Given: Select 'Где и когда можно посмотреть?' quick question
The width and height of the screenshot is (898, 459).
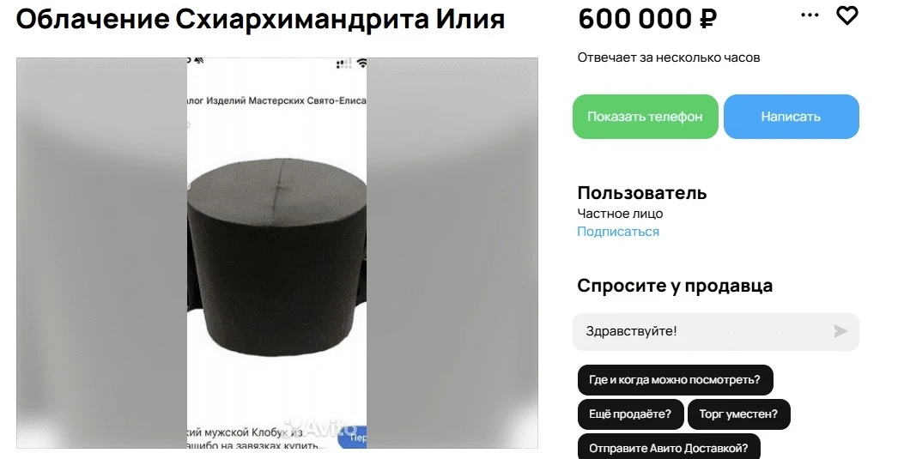Looking at the screenshot, I should (x=676, y=380).
